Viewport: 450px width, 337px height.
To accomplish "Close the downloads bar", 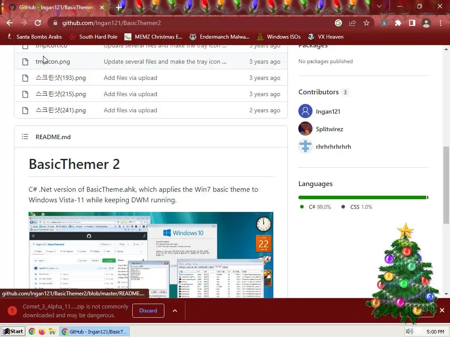I will pyautogui.click(x=442, y=310).
